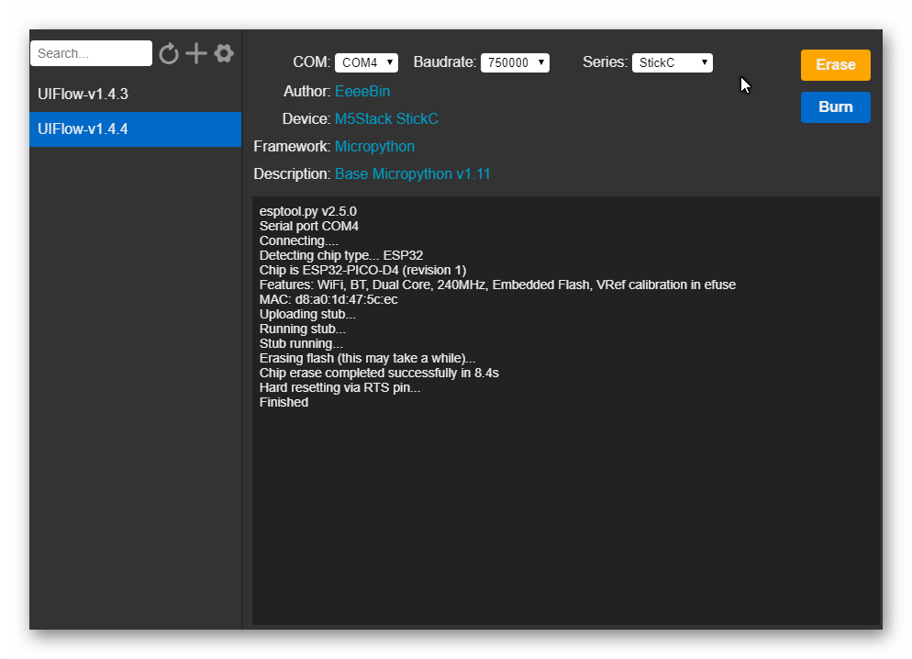Click the esptool.py v2.5.0 log line
Viewport: 912px width, 659px height.
click(308, 211)
